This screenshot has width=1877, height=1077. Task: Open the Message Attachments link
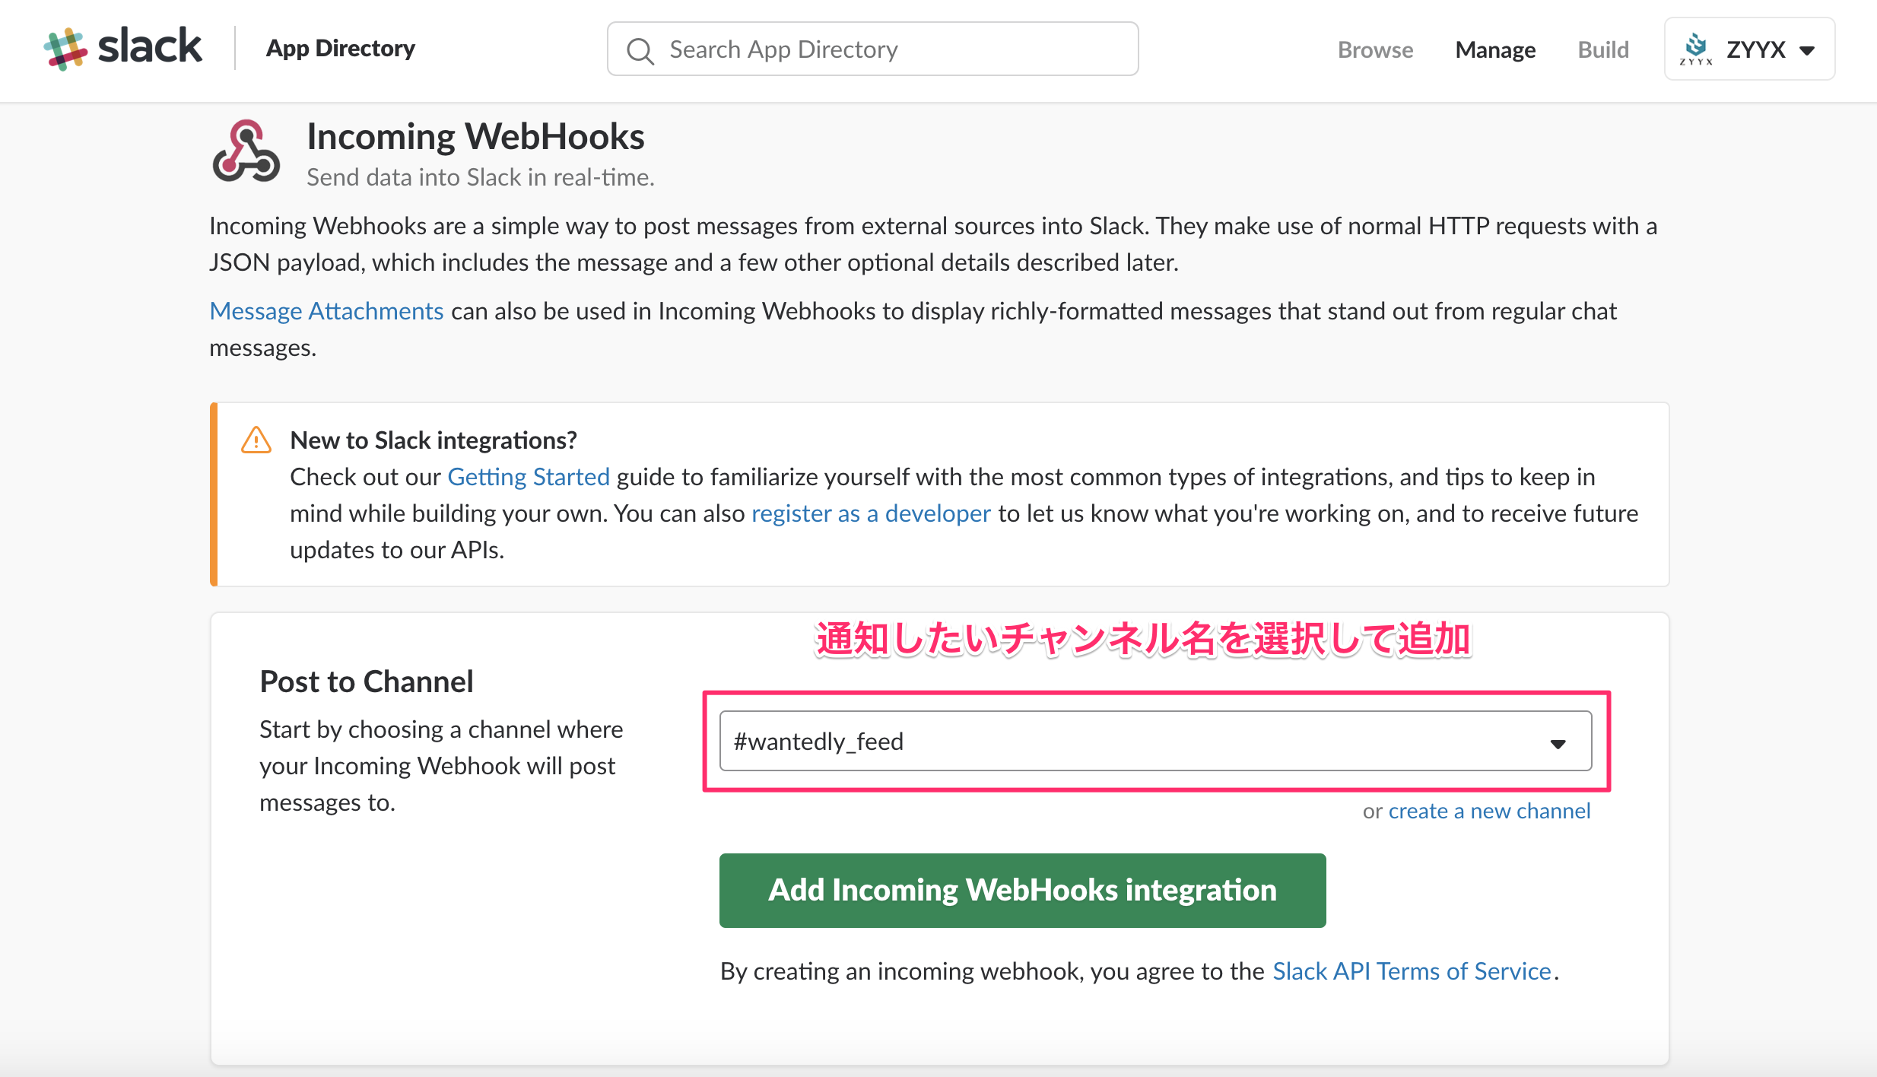coord(326,311)
